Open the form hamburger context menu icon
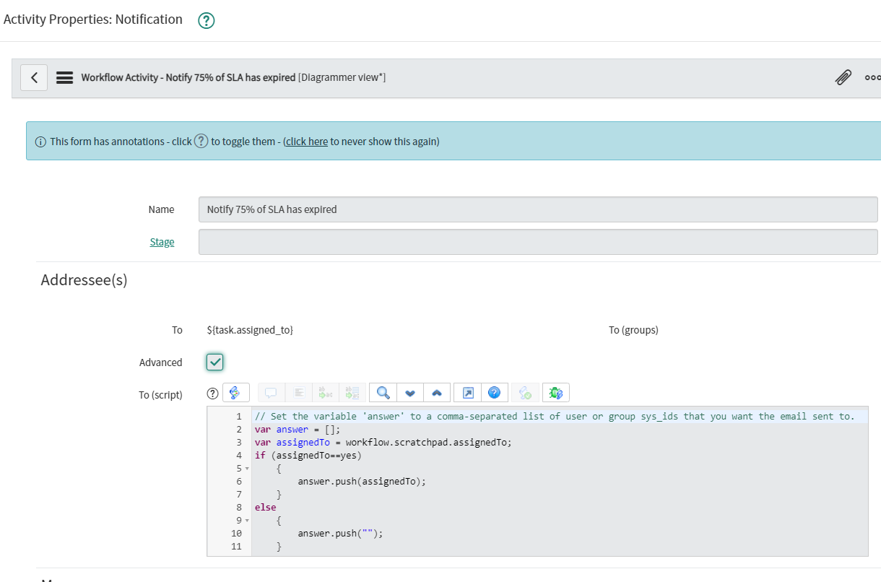The height and width of the screenshot is (582, 881). (64, 77)
